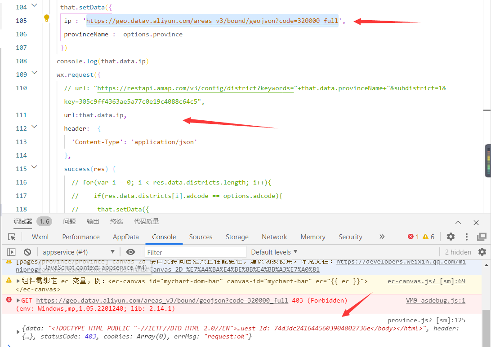Open DevTools settings gear in tab bar
Viewport: 491px width, 347px height.
click(451, 237)
